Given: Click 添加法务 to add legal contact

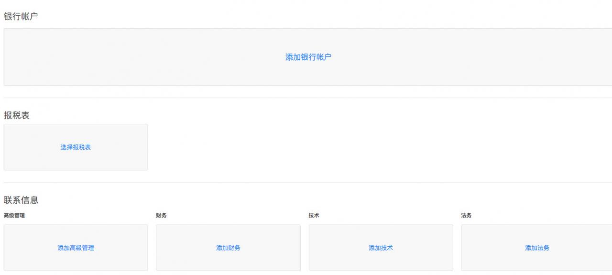Looking at the screenshot, I should 537,248.
